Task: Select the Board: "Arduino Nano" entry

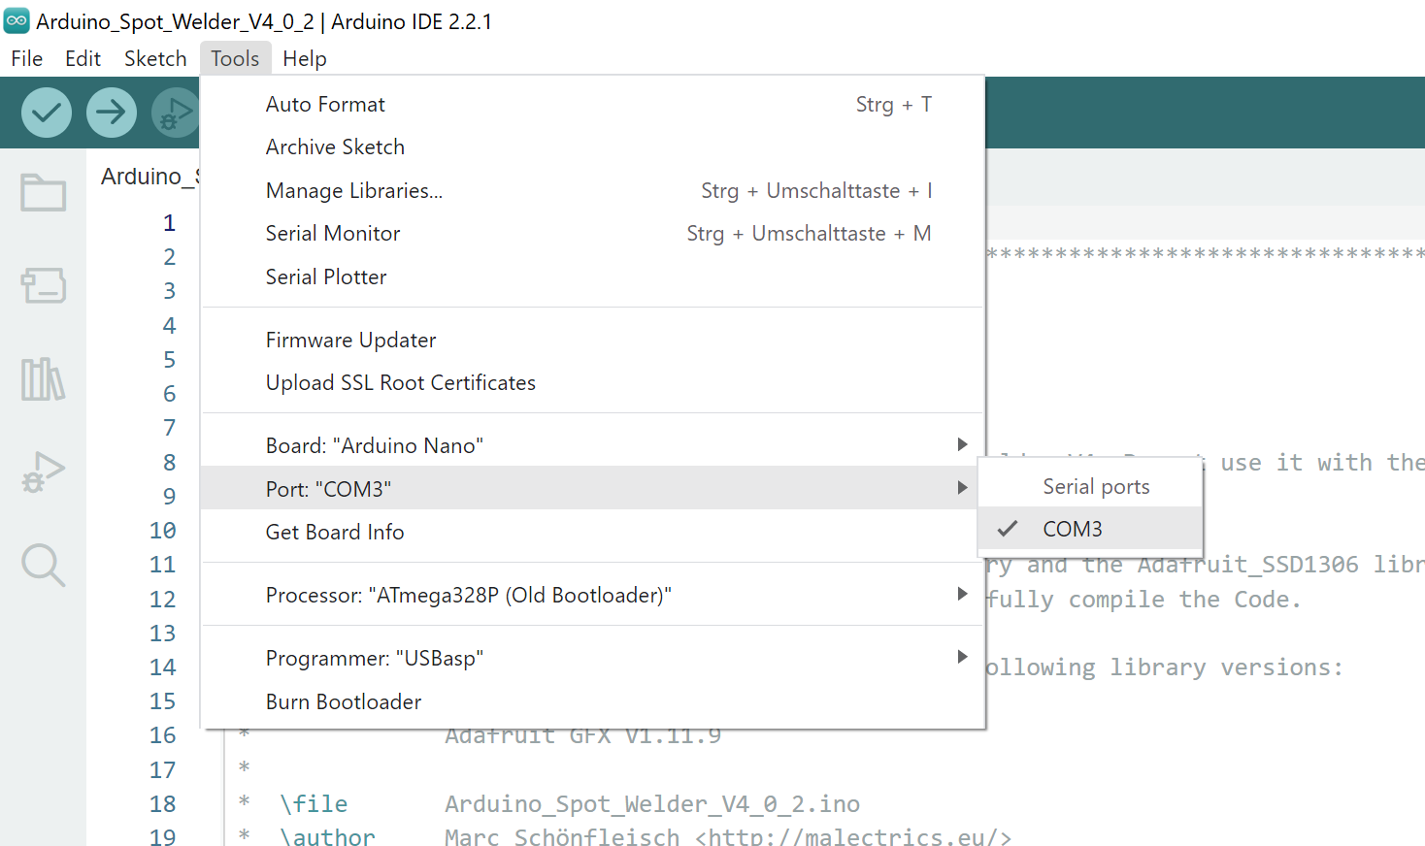Action: pos(592,445)
